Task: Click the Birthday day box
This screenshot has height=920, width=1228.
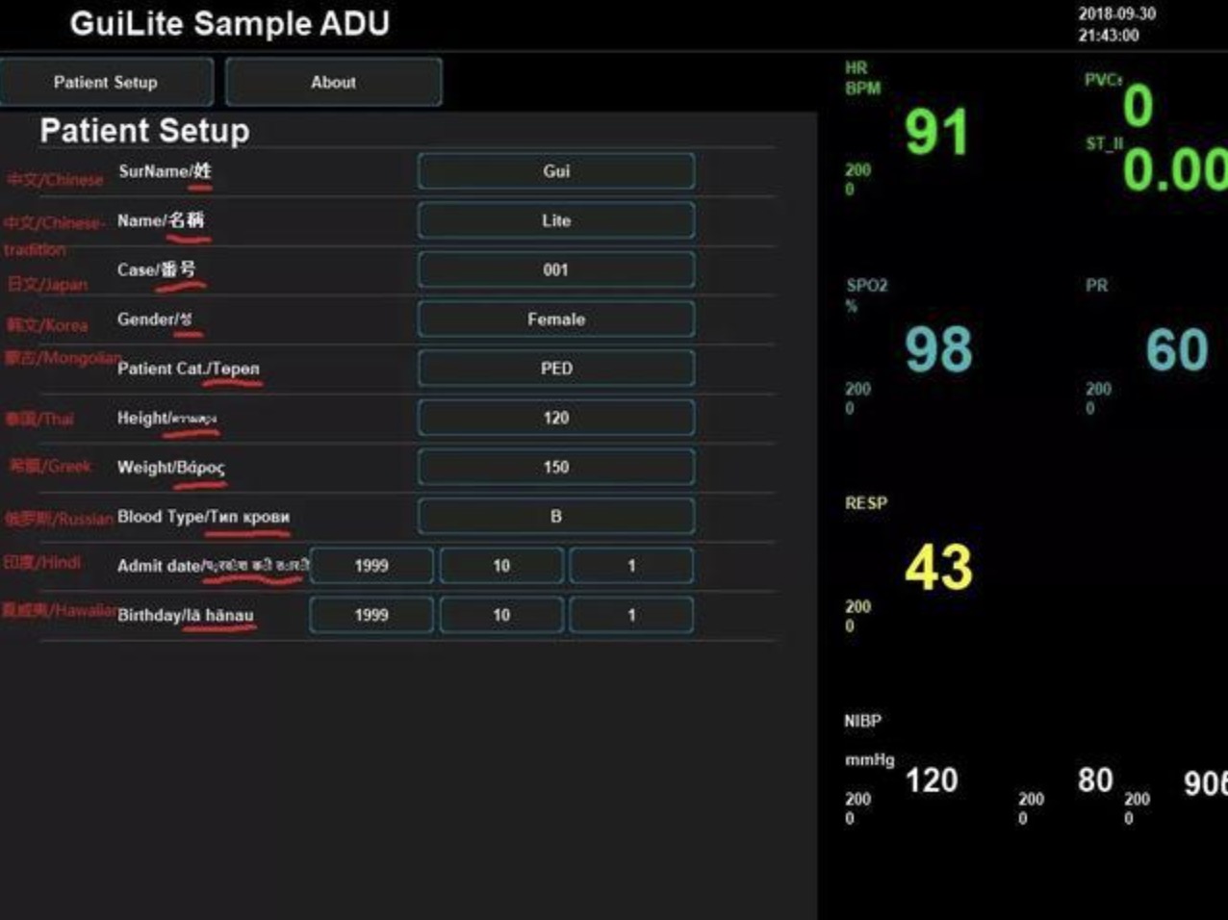Action: click(x=631, y=615)
